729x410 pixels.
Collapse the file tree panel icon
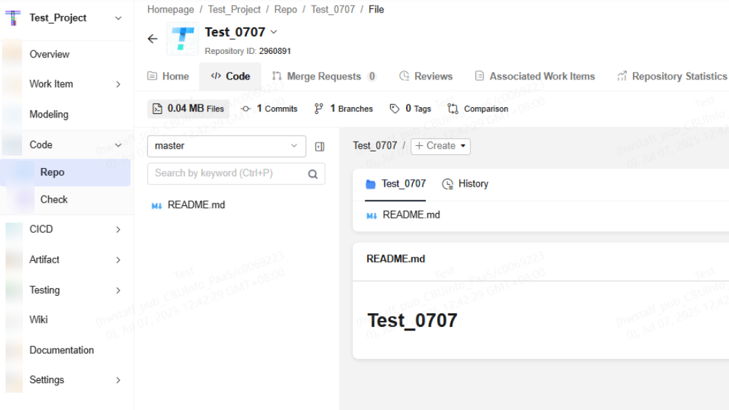320,147
